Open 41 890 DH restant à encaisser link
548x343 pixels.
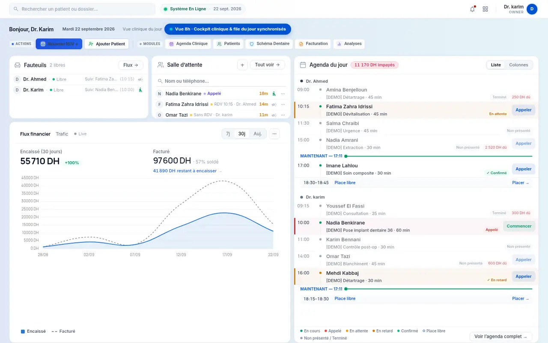point(188,171)
